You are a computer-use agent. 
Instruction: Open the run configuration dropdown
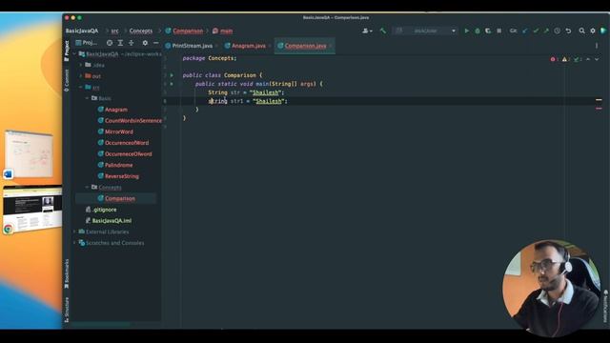(x=426, y=30)
